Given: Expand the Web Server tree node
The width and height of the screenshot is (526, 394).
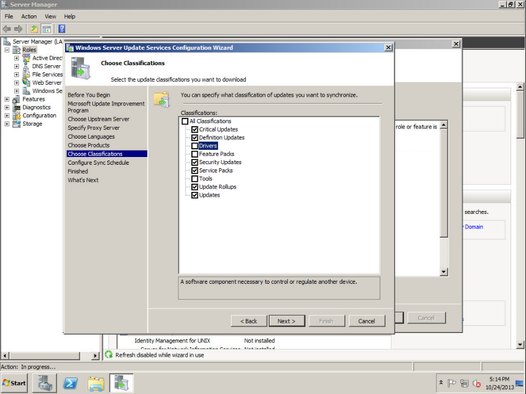Looking at the screenshot, I should 17,82.
